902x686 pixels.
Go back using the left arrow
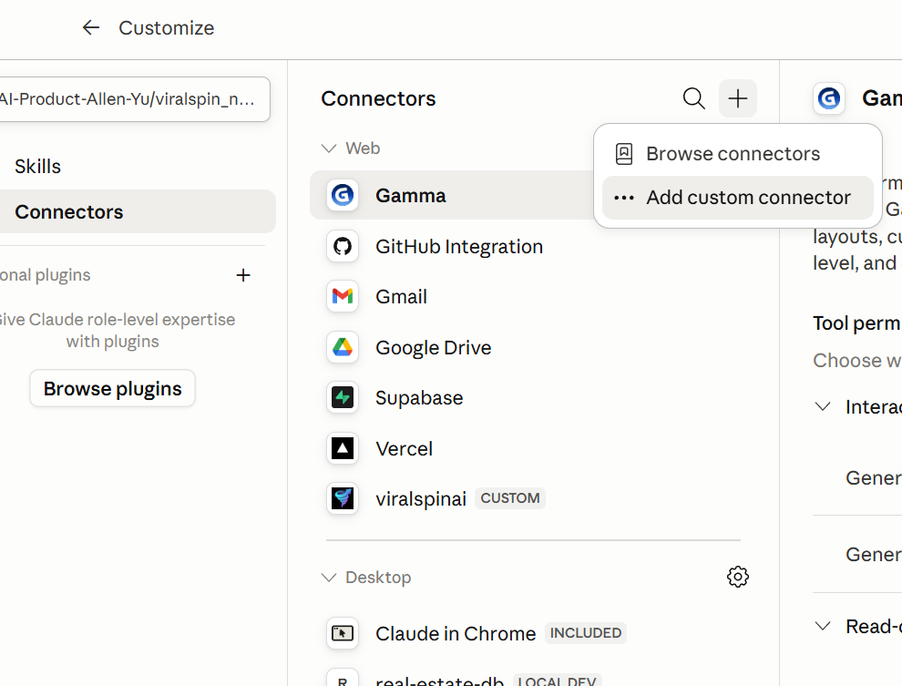91,27
